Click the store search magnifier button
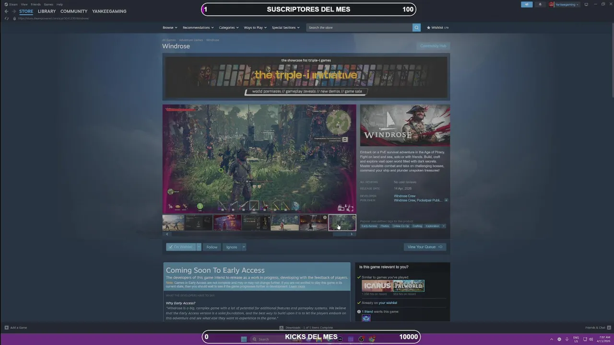 416,27
